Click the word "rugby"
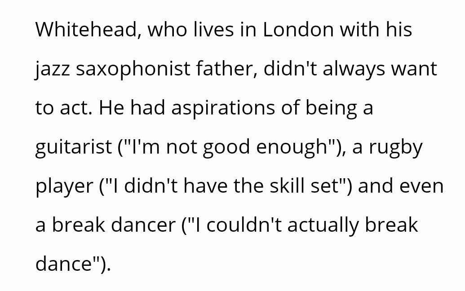465x291 pixels. click(396, 147)
